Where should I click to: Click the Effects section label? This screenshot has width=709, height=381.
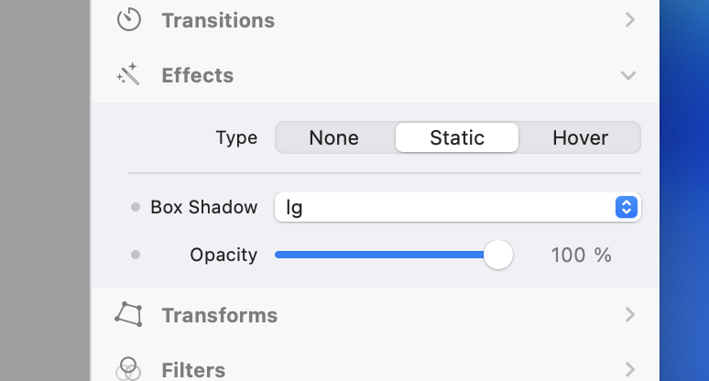click(x=198, y=75)
